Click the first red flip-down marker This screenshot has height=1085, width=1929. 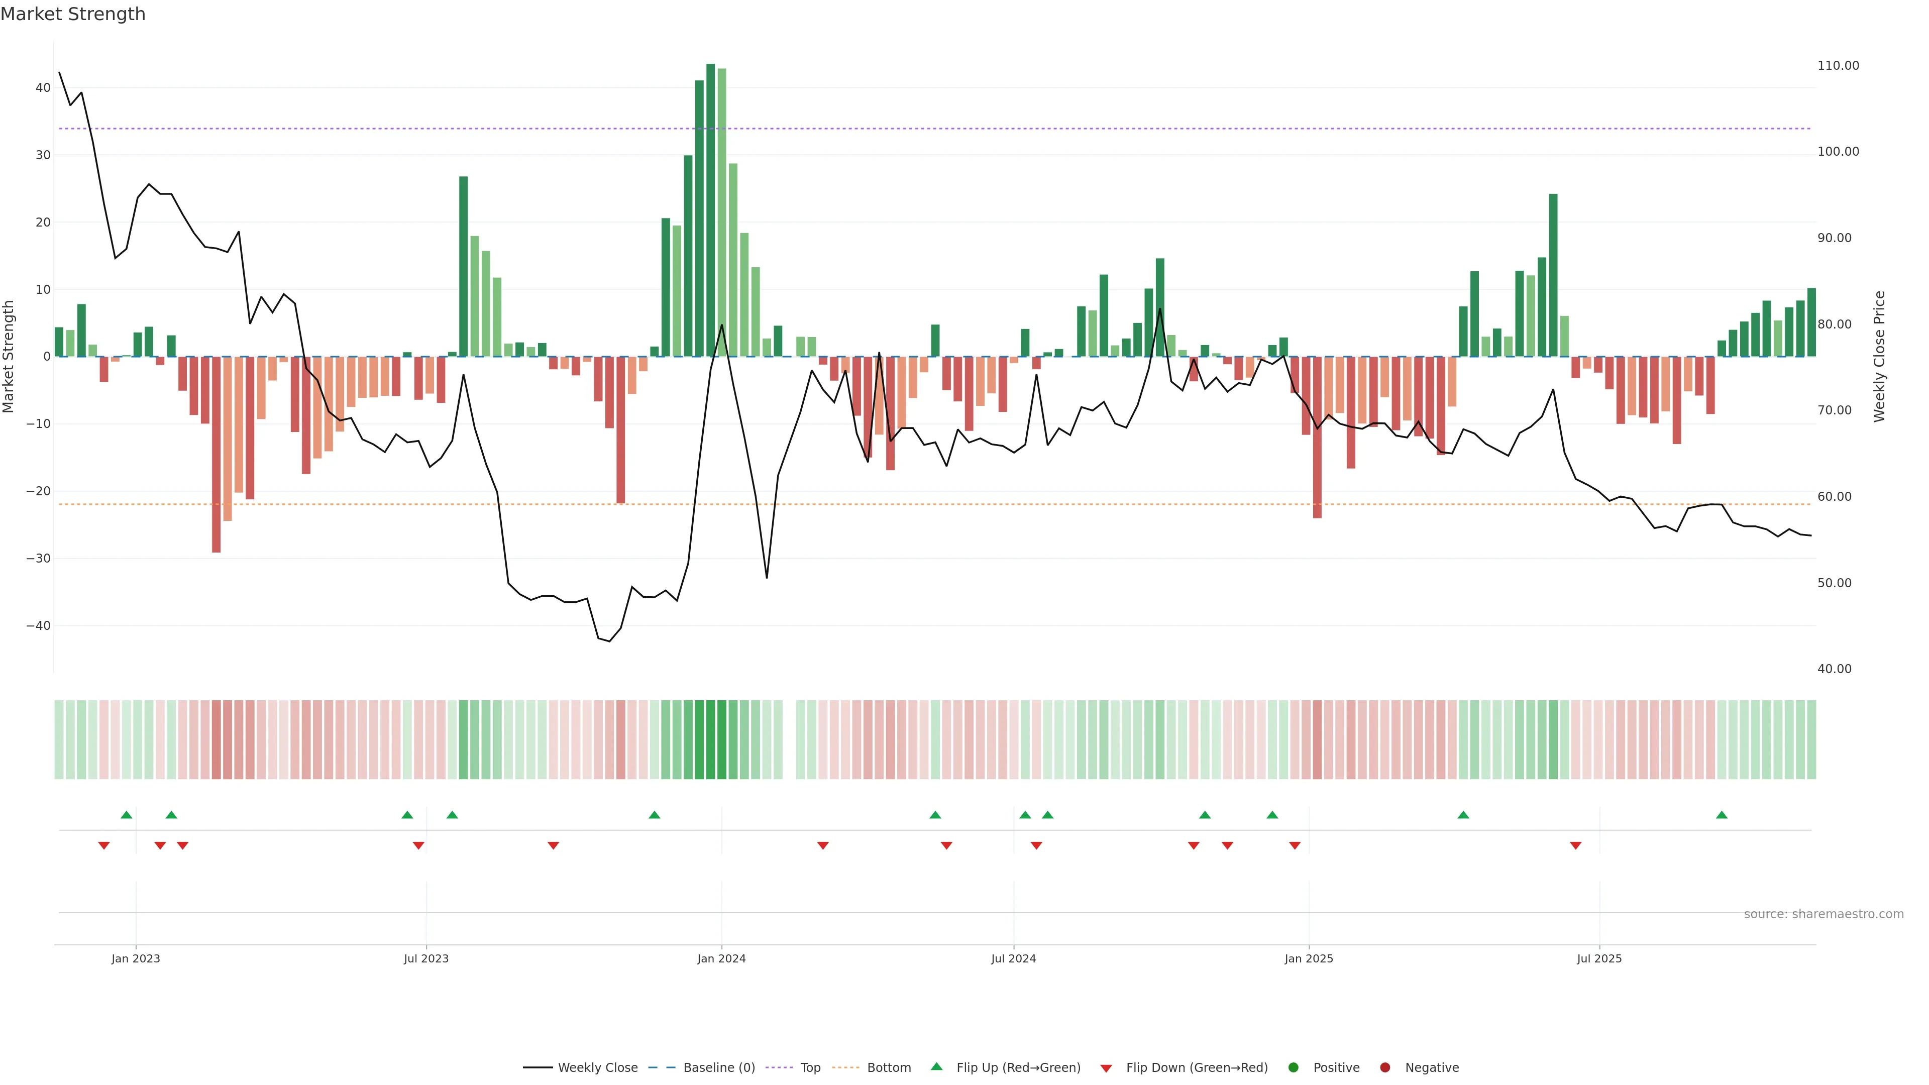[104, 845]
